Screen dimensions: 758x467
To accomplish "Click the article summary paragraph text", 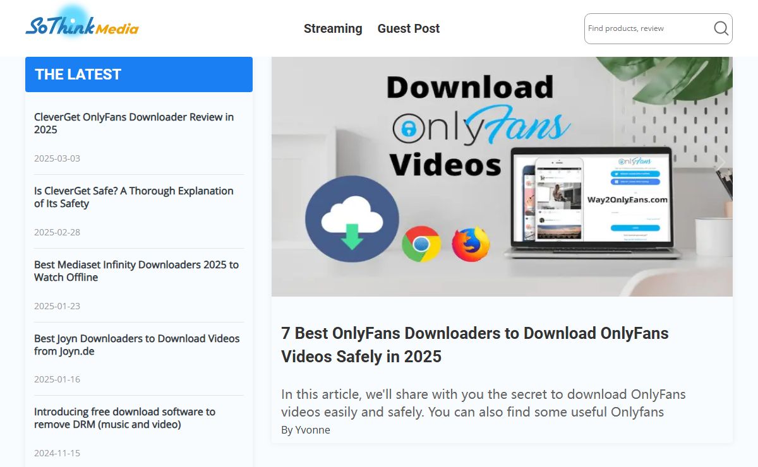I will [483, 403].
